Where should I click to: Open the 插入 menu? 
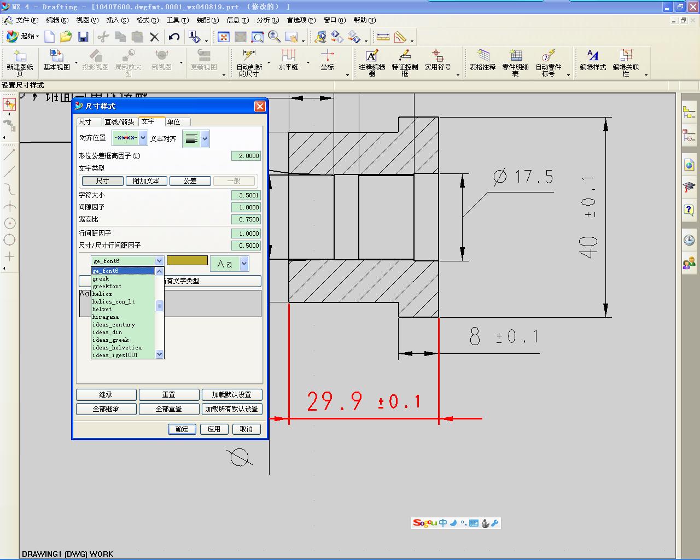pyautogui.click(x=117, y=20)
